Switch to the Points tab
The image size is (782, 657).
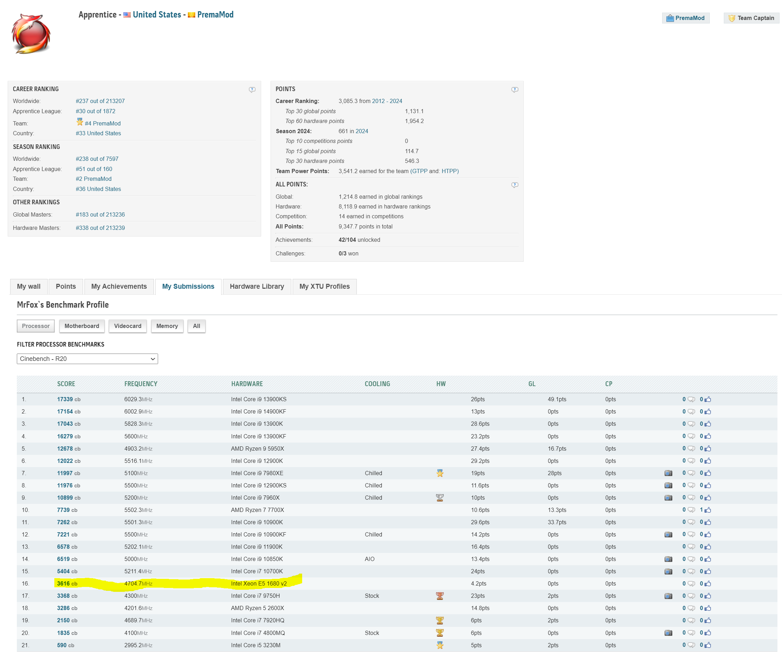66,286
